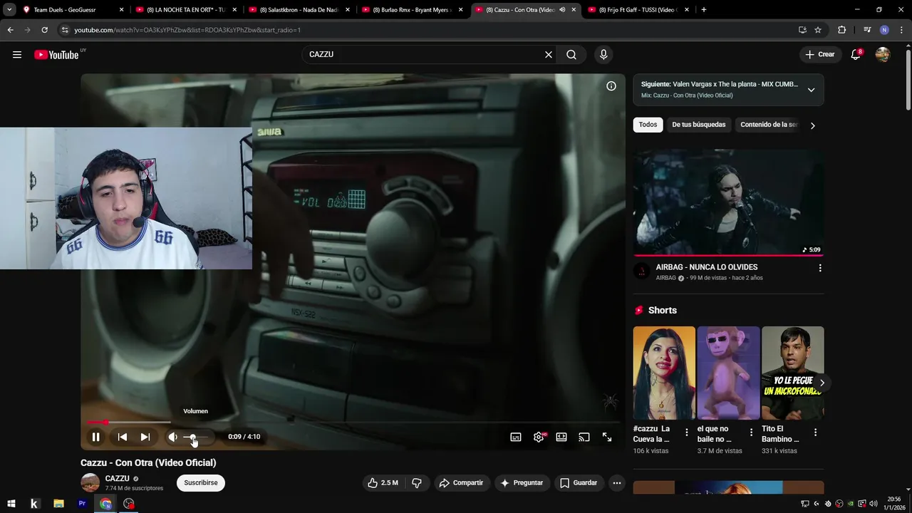
Task: Collapse the Mix playlist panel chevron
Action: click(x=811, y=90)
